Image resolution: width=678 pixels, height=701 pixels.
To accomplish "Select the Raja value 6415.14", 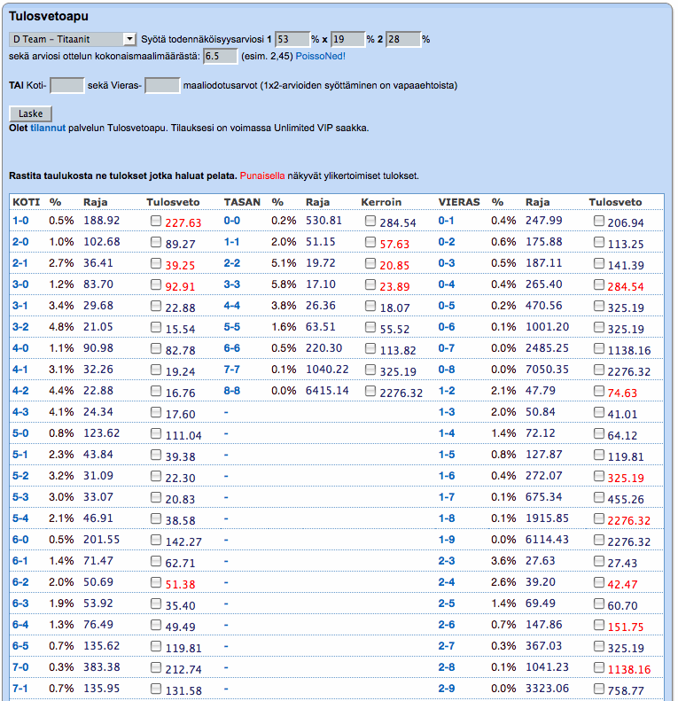I will pyautogui.click(x=327, y=391).
